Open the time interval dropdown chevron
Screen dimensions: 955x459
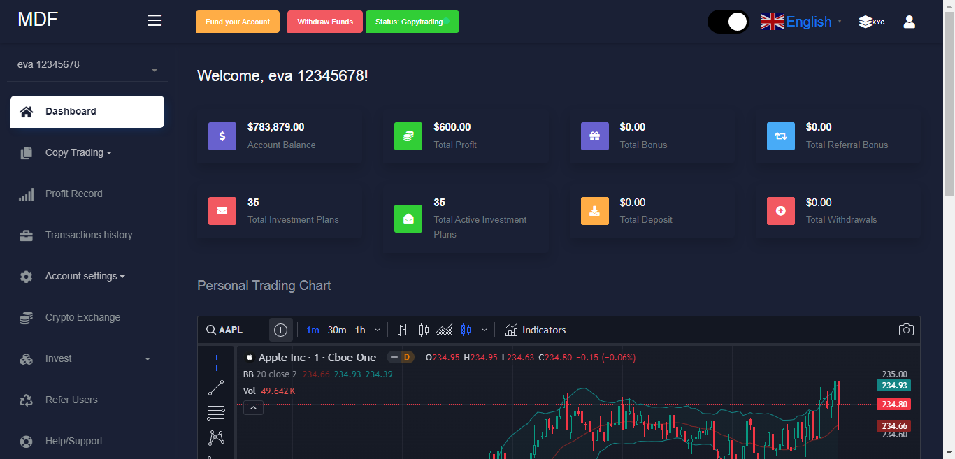[378, 330]
